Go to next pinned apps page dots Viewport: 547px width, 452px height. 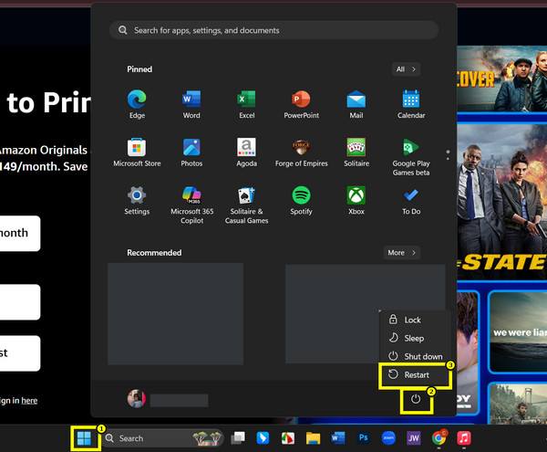click(448, 155)
